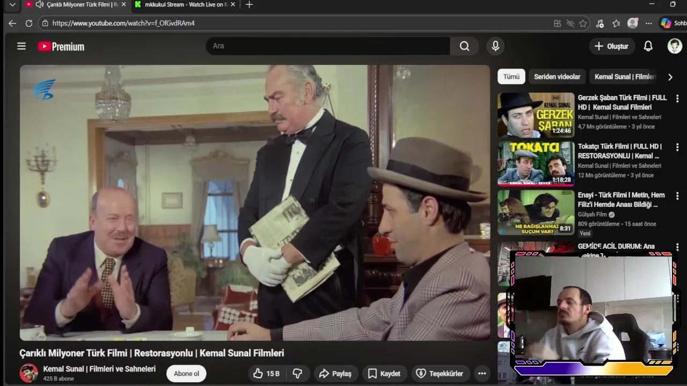Submit search with the magnifier button
This screenshot has width=687, height=386.
tap(464, 46)
